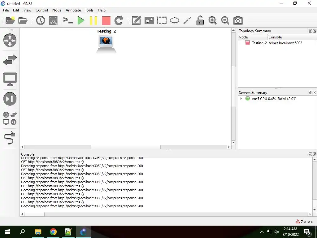
Task: Click the muted volume tray icon
Action: pos(277,232)
